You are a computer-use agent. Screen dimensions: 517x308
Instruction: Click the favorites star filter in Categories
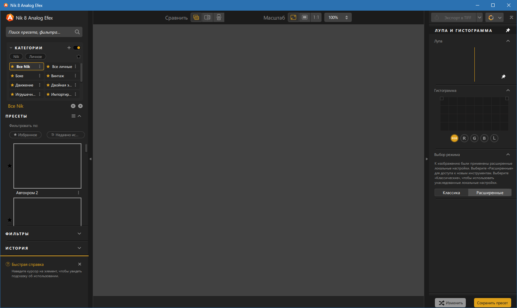pos(79,57)
